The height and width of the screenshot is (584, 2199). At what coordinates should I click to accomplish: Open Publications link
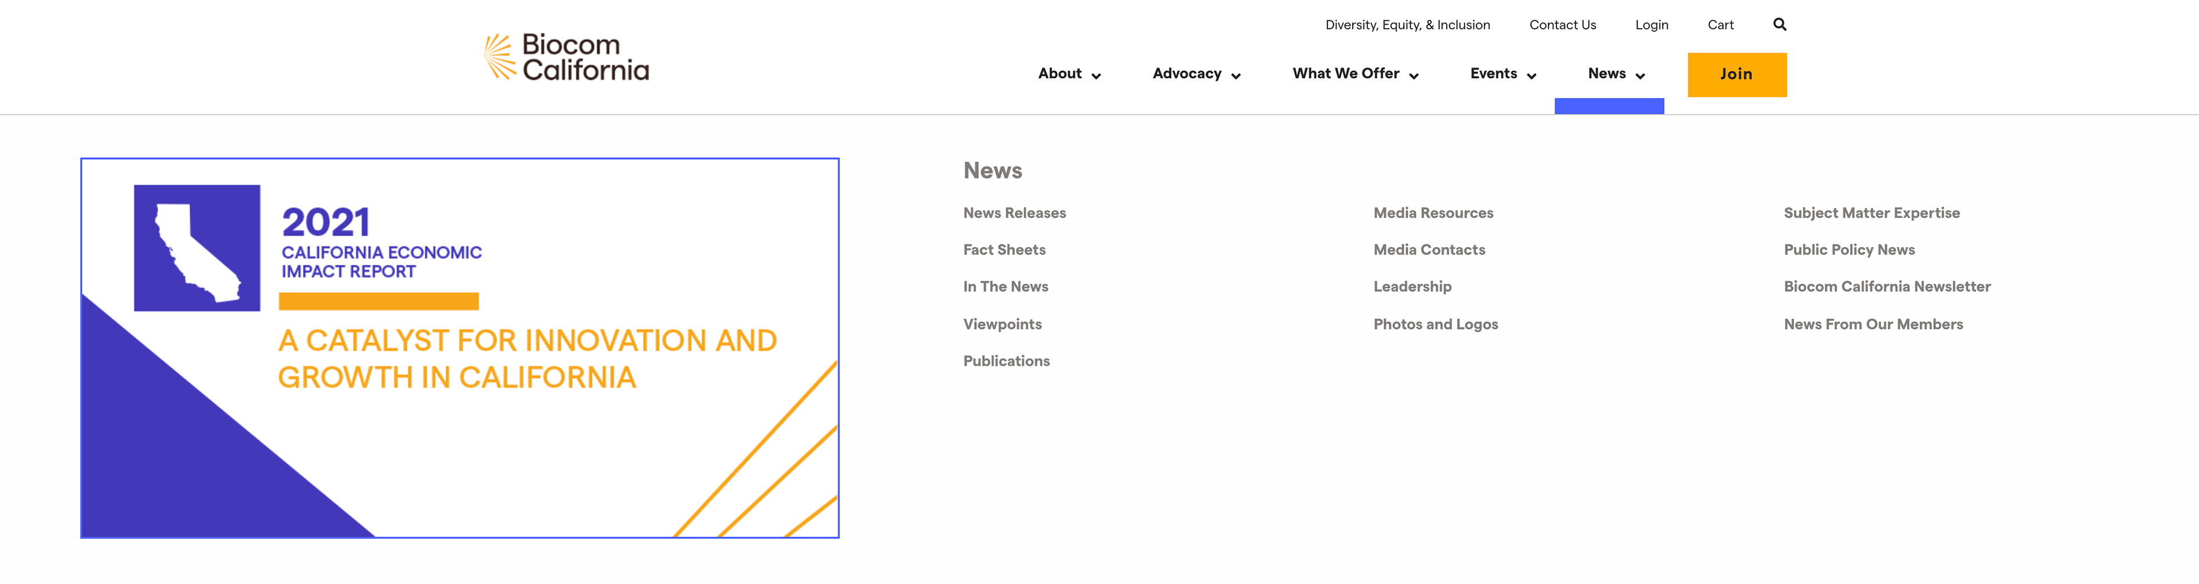(1007, 360)
